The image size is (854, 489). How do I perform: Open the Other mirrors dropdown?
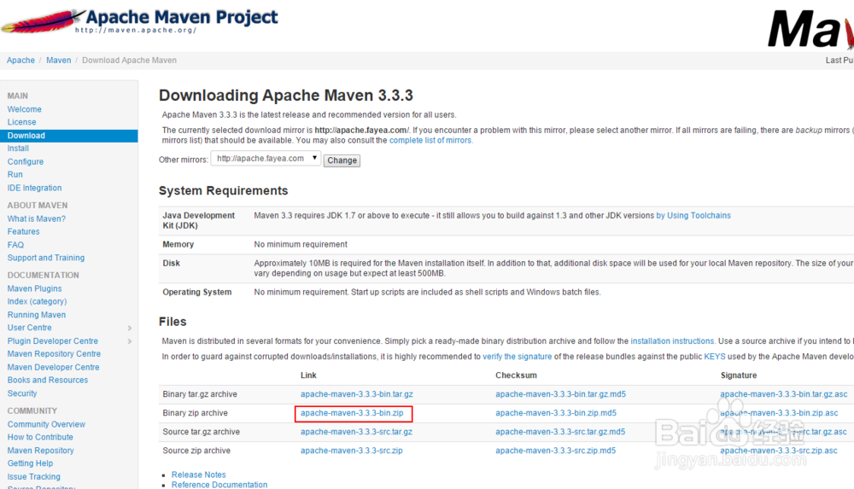point(266,159)
